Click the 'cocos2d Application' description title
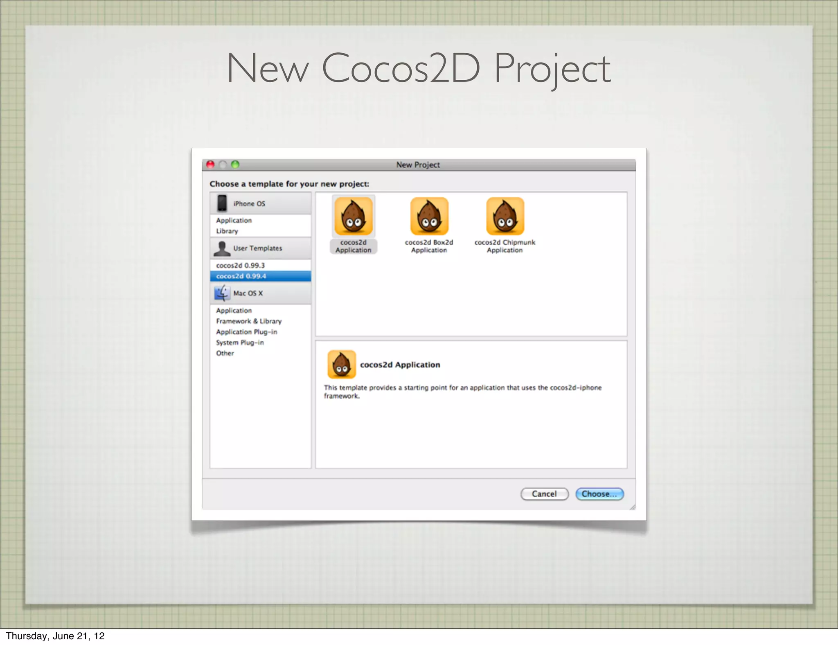 [x=400, y=365]
